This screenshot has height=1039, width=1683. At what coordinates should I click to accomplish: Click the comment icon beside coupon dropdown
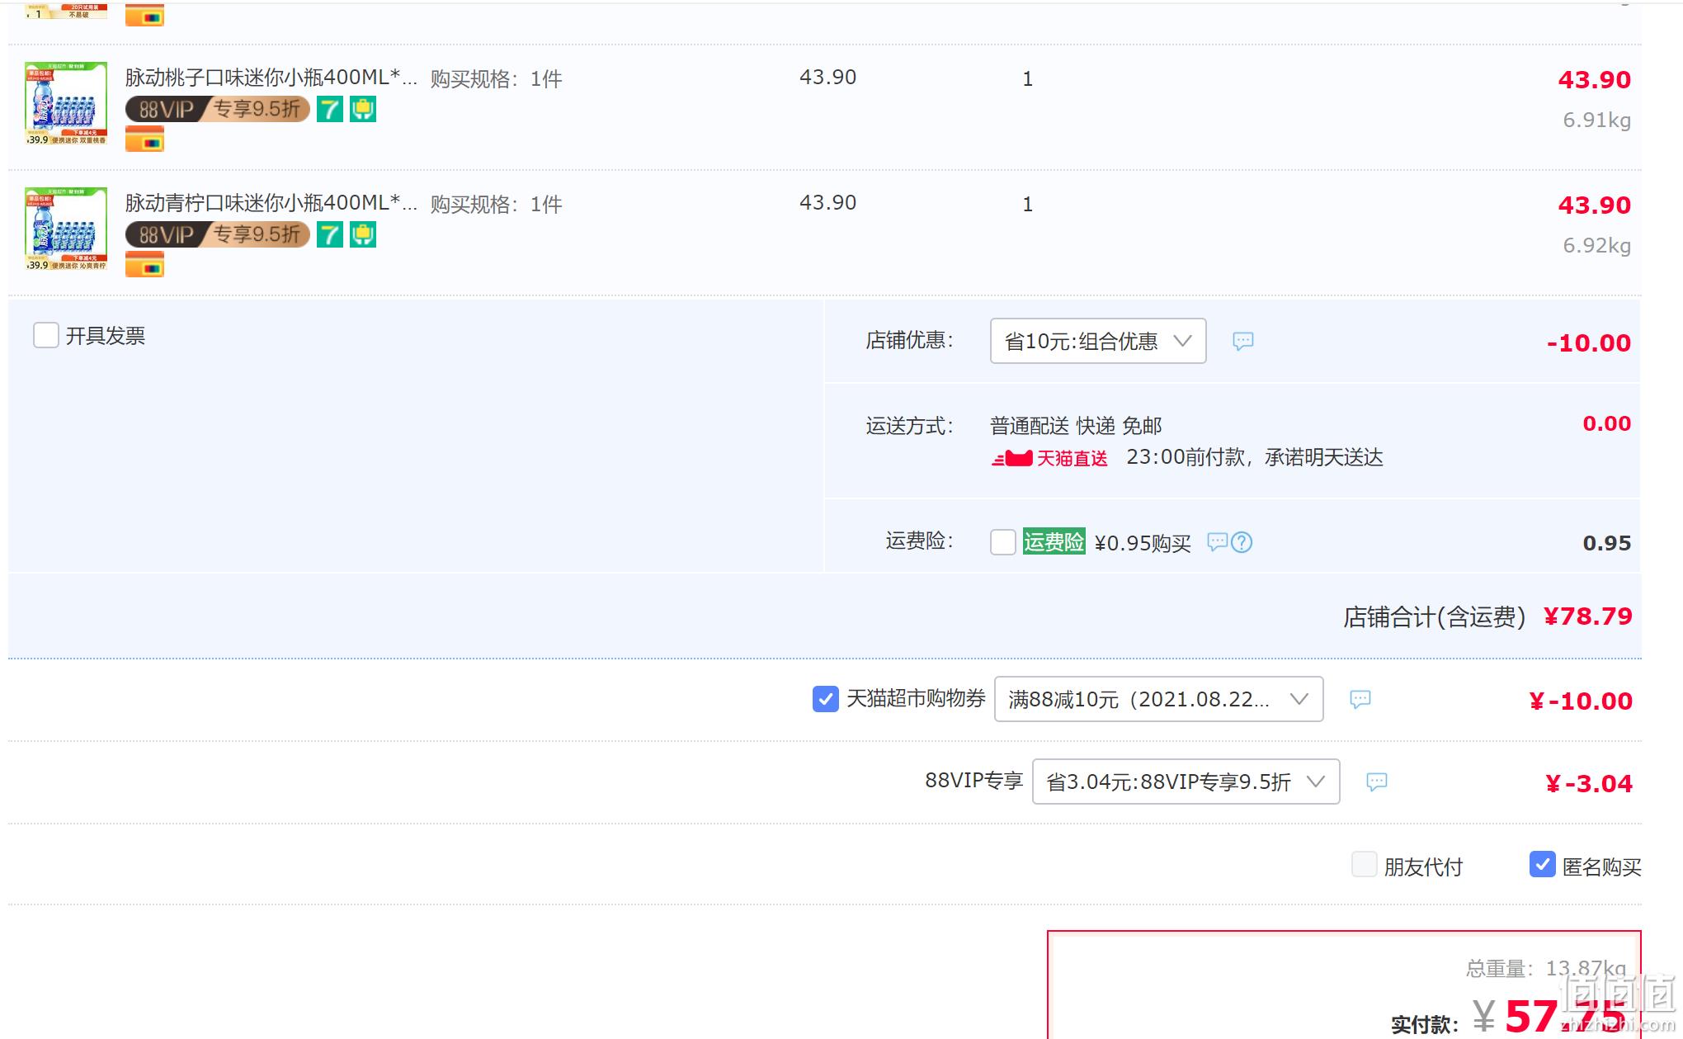(x=1360, y=700)
